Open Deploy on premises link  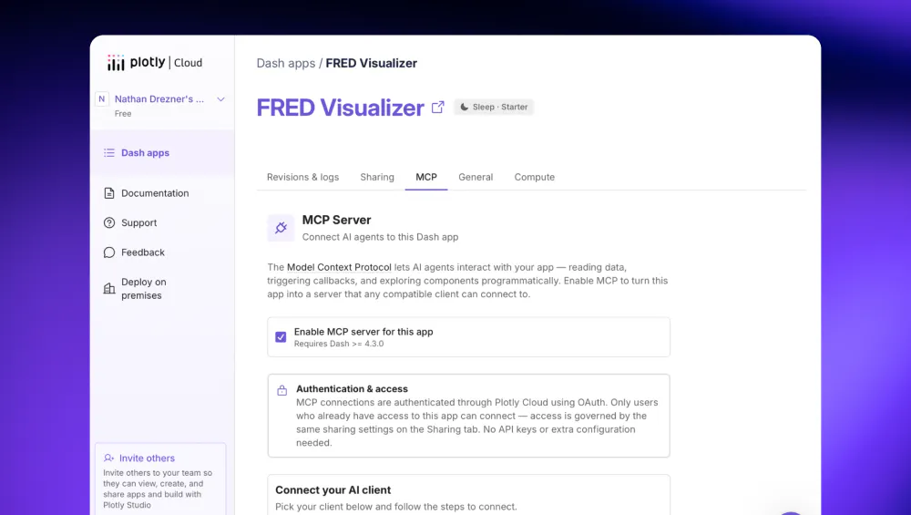144,288
